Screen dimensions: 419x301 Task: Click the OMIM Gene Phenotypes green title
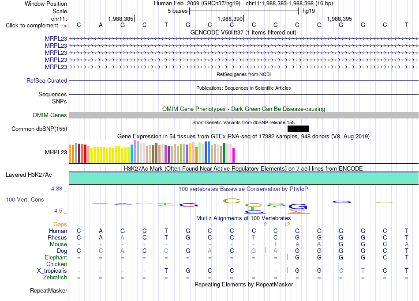[243, 109]
